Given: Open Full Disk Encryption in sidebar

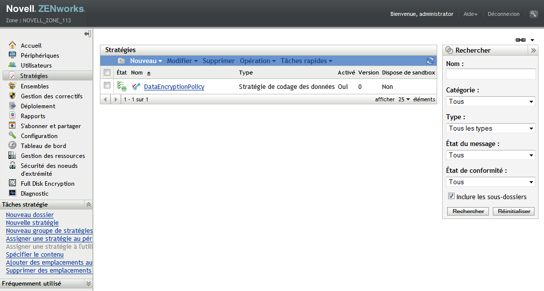Looking at the screenshot, I should (47, 184).
